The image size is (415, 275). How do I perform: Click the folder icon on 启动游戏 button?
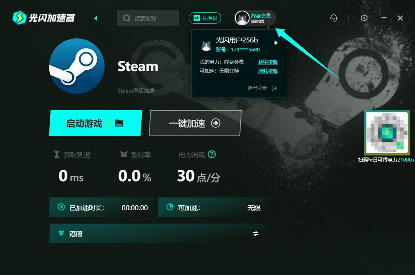pos(119,123)
